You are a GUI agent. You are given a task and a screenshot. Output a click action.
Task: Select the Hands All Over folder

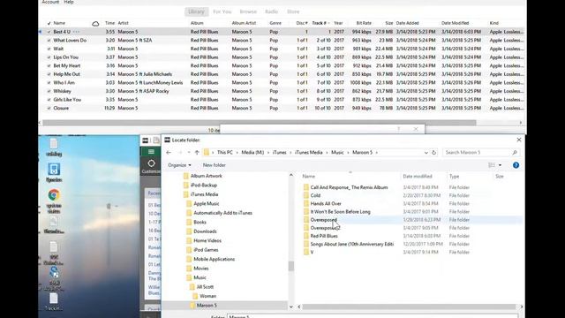tap(326, 204)
